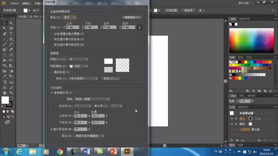Select the Eraser tool
Viewport: 278px width, 156px height.
point(11,50)
